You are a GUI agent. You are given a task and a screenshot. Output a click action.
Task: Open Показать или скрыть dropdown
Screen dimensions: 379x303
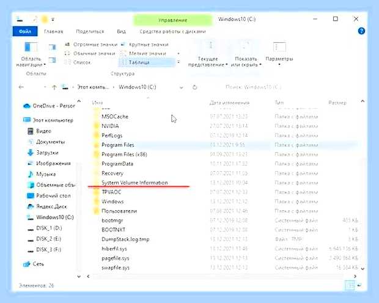[246, 54]
